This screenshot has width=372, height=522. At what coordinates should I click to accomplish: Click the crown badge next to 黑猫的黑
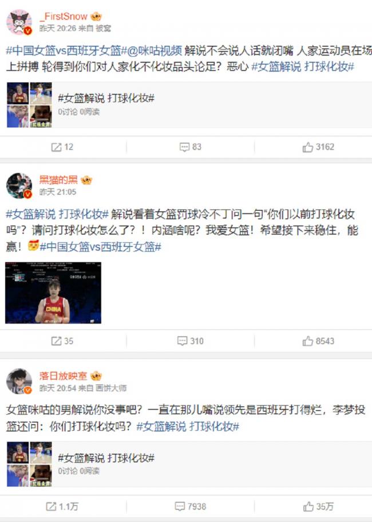click(86, 180)
